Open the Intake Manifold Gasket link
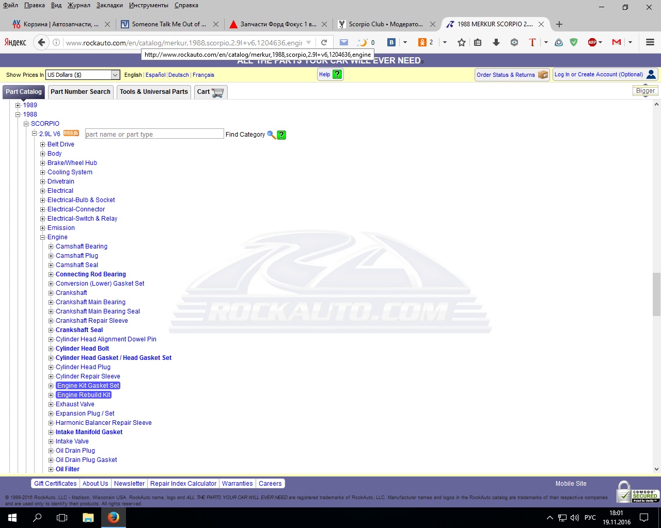The width and height of the screenshot is (661, 528). (89, 432)
